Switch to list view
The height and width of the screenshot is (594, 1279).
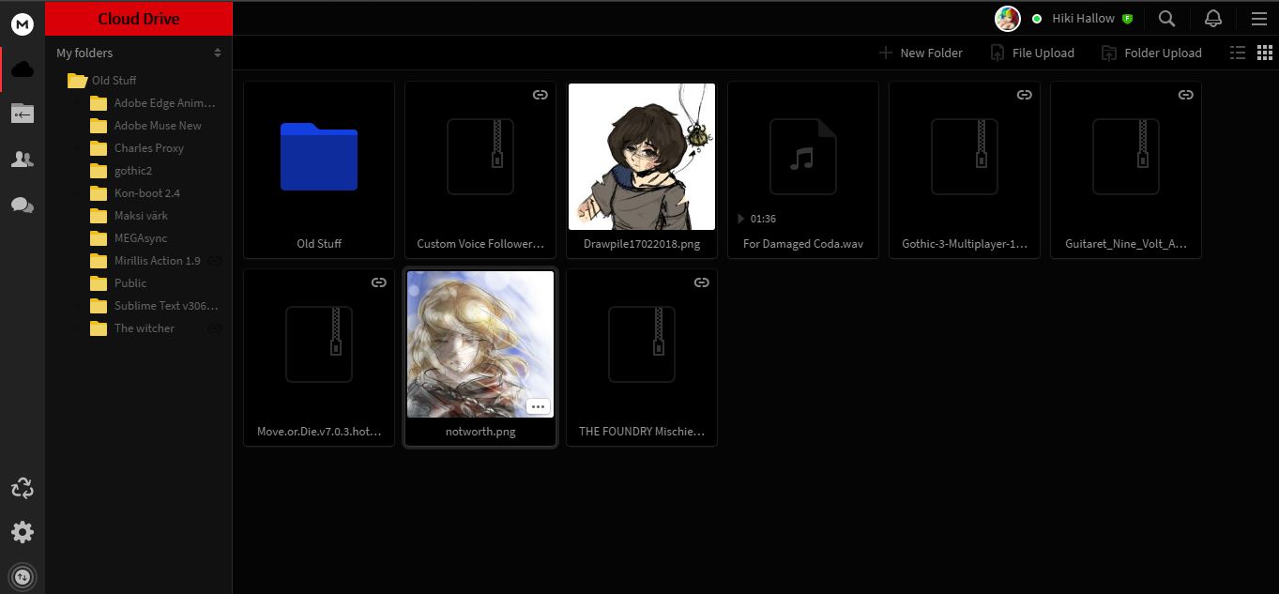click(1237, 53)
